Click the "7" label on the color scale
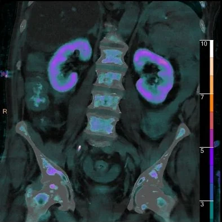Viewport: 222px width, 222px height. tap(202, 97)
